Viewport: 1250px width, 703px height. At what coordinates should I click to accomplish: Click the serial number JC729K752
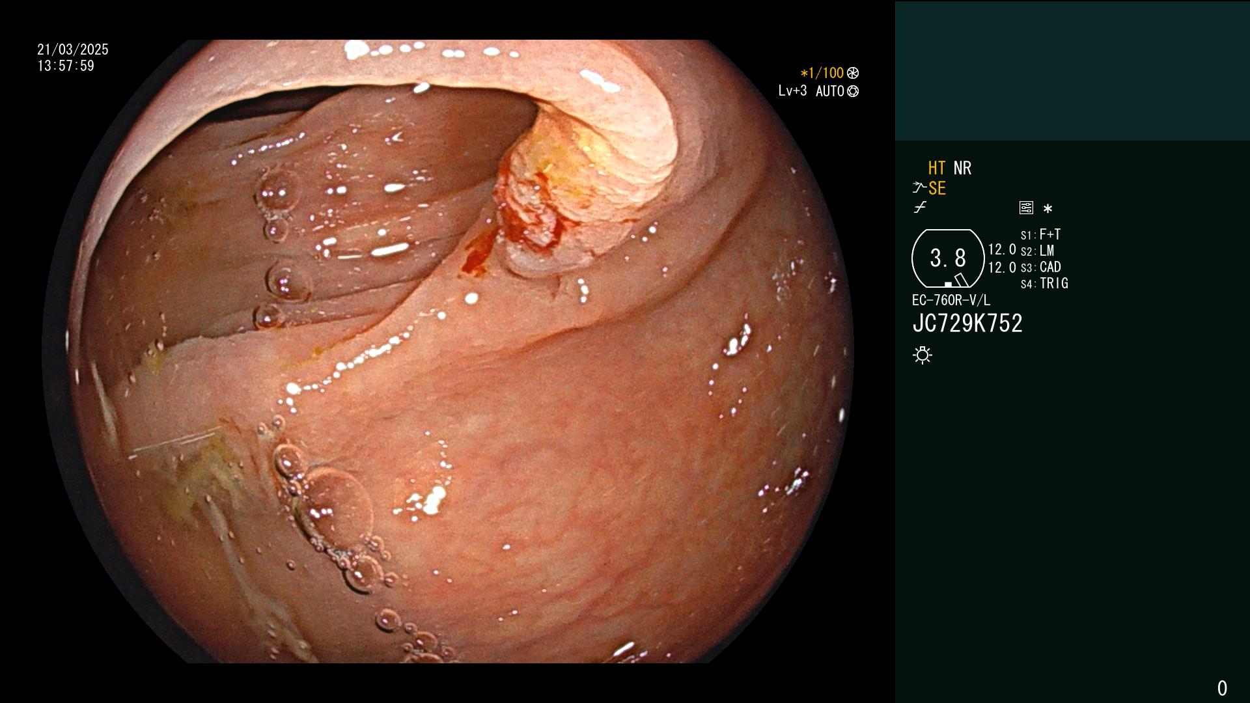click(967, 324)
